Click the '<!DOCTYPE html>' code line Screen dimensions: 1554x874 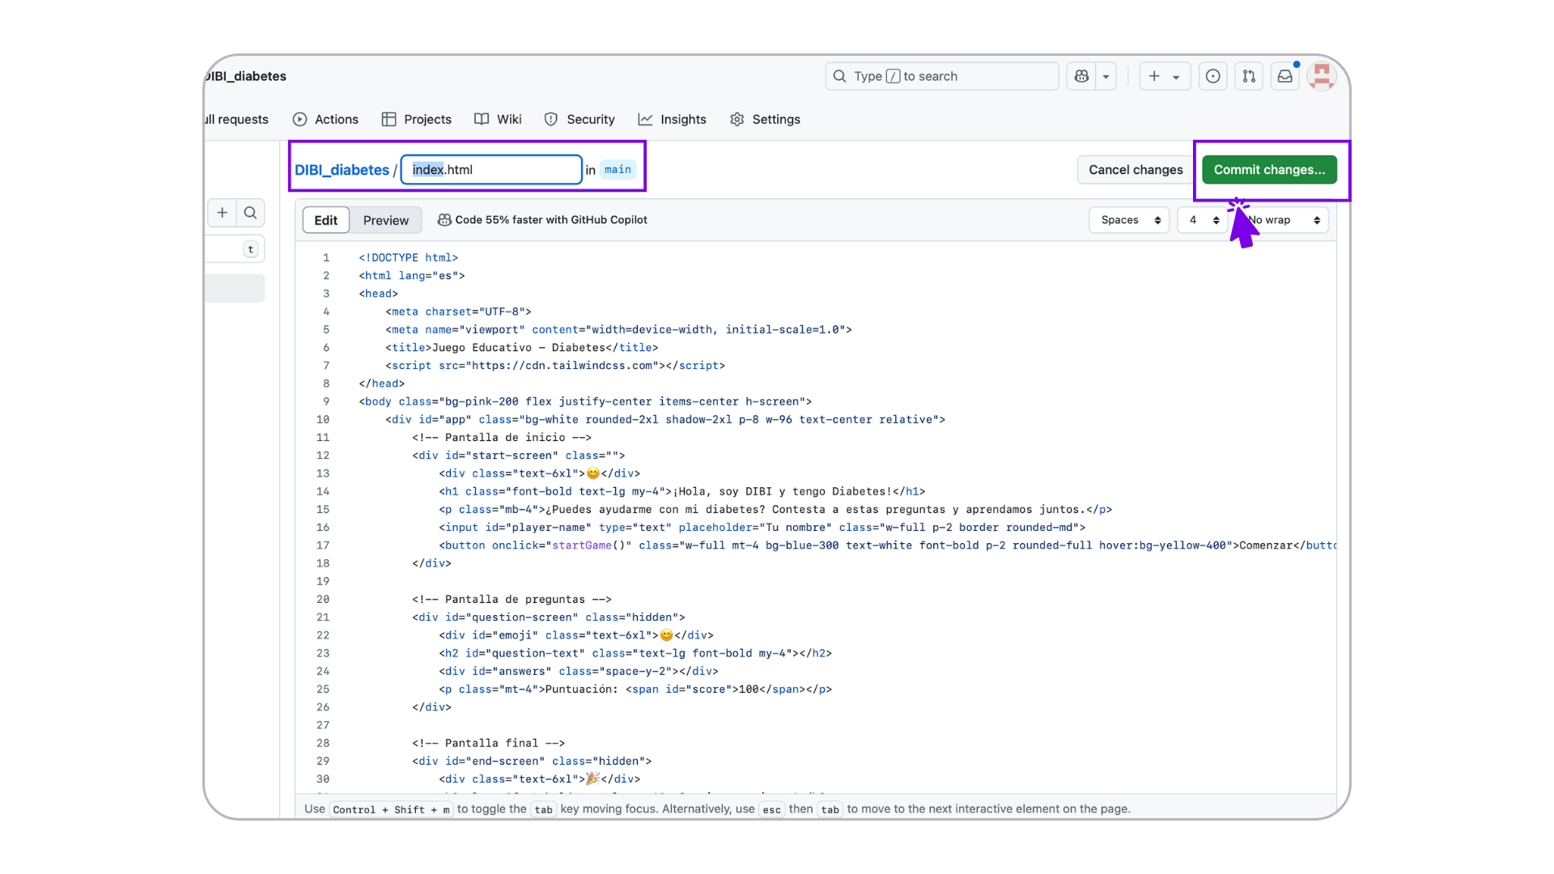coord(409,257)
